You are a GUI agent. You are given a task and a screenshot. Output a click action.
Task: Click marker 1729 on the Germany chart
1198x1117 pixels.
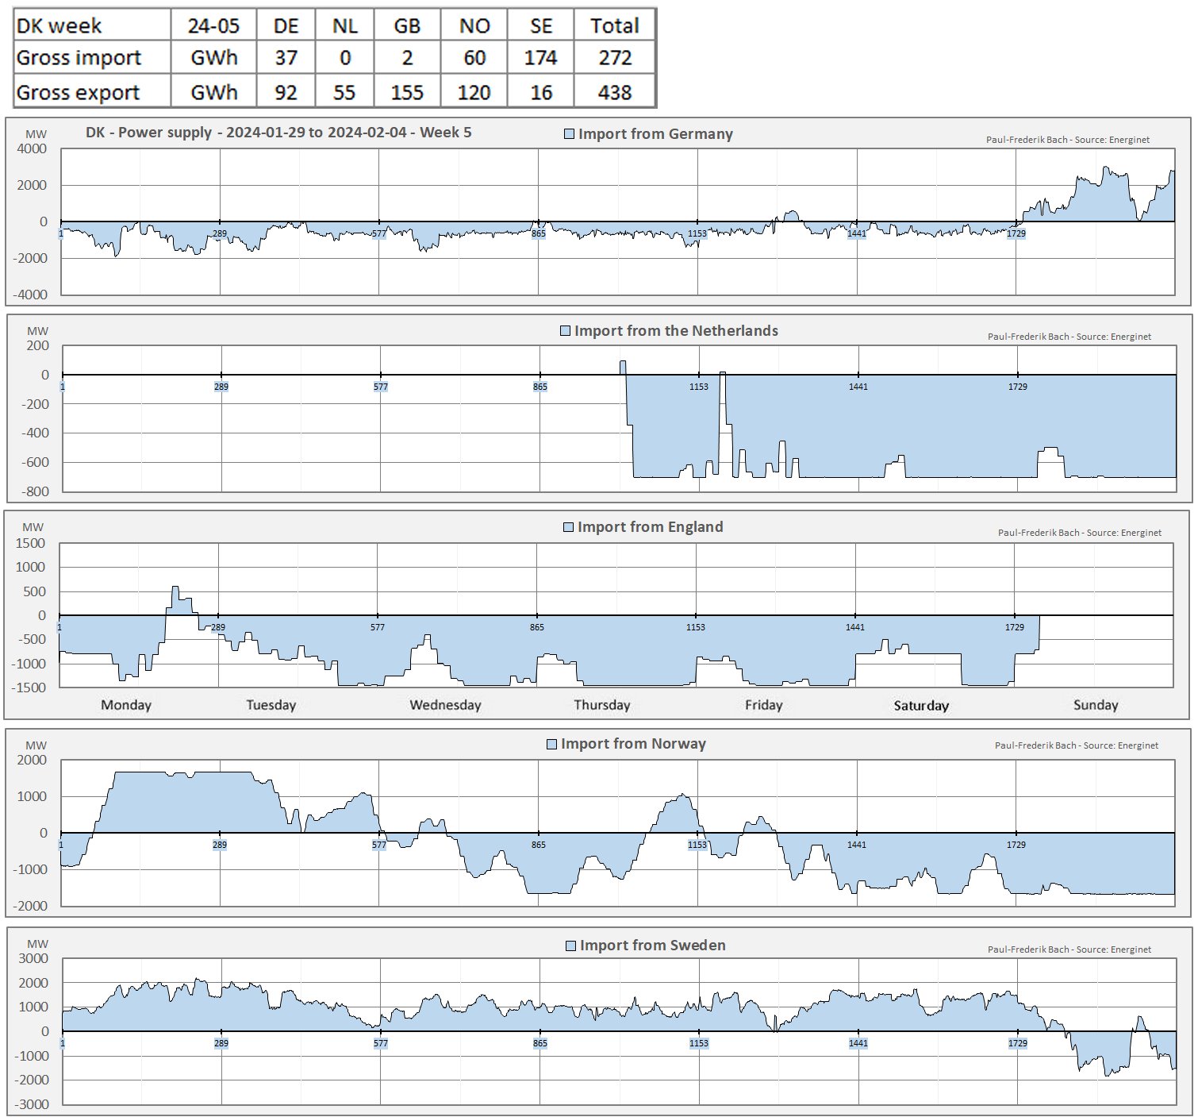1016,233
